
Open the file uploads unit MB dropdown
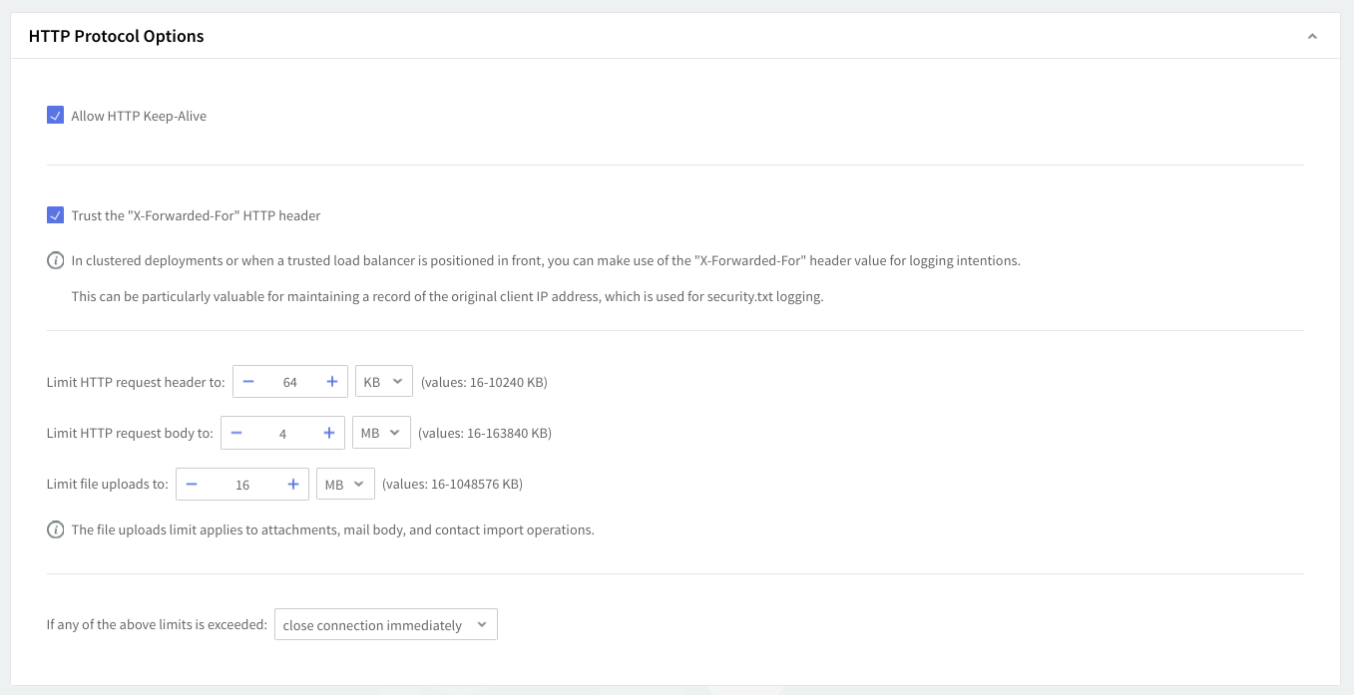345,485
